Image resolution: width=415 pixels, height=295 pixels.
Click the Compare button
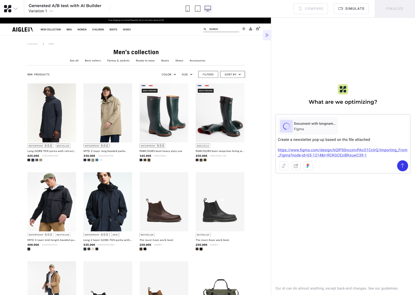point(311,9)
